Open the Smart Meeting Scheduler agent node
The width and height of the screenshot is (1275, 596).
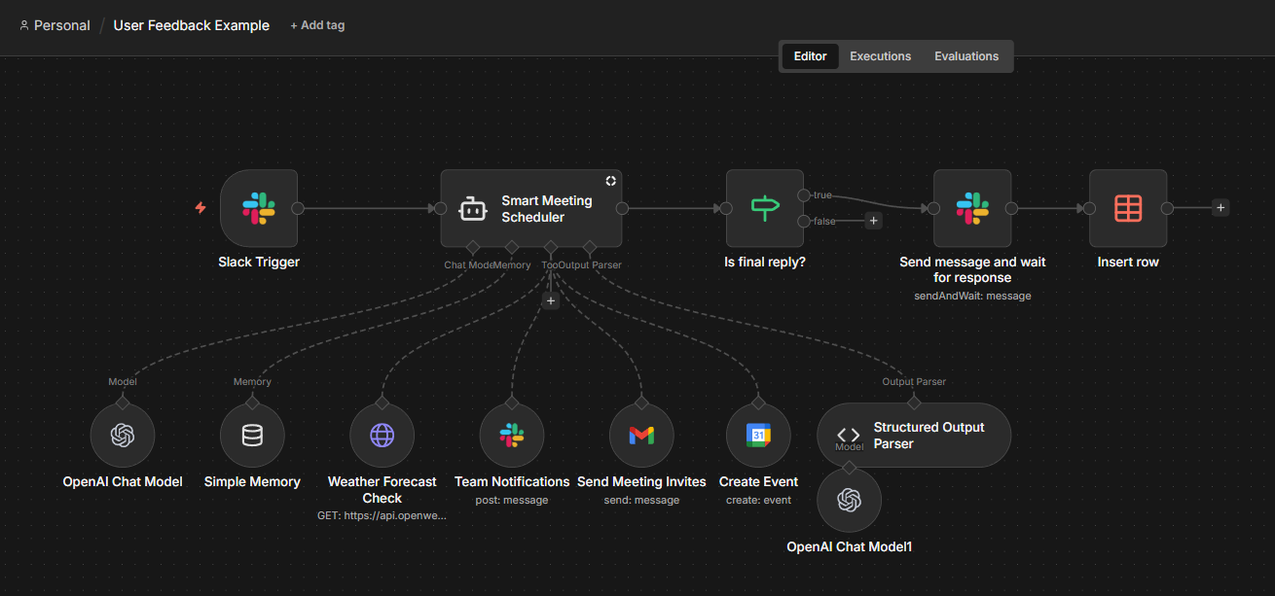pos(531,208)
